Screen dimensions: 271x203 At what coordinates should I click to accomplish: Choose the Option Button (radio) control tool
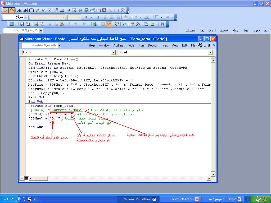click(x=44, y=10)
